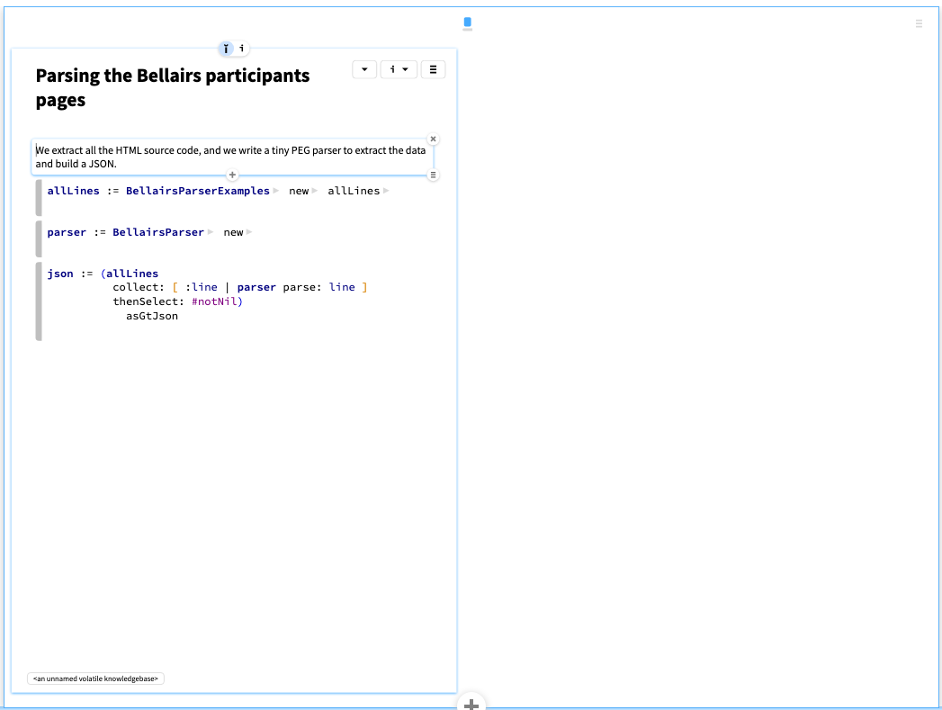
Task: Switch to the info view toggle above the page
Action: tap(241, 49)
